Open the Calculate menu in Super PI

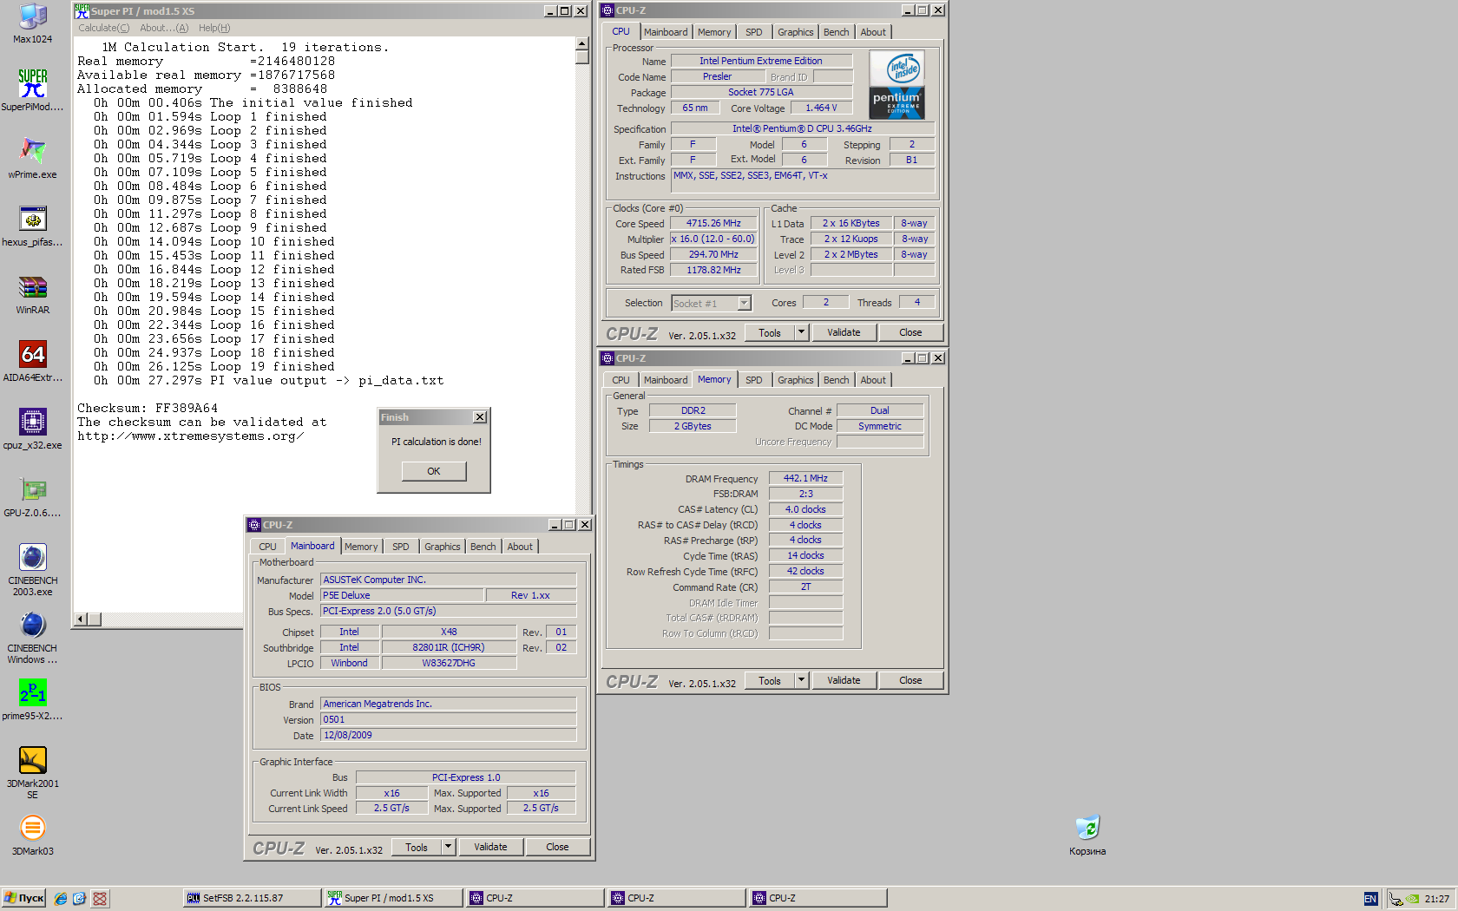pyautogui.click(x=103, y=28)
